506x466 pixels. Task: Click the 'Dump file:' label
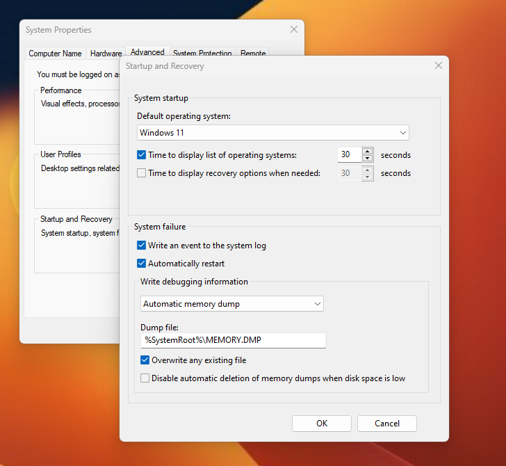[x=159, y=328]
